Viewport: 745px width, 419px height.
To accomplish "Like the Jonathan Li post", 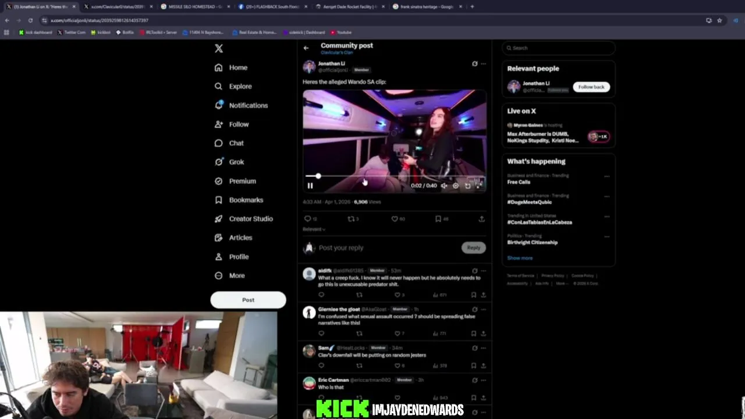I will coord(395,219).
